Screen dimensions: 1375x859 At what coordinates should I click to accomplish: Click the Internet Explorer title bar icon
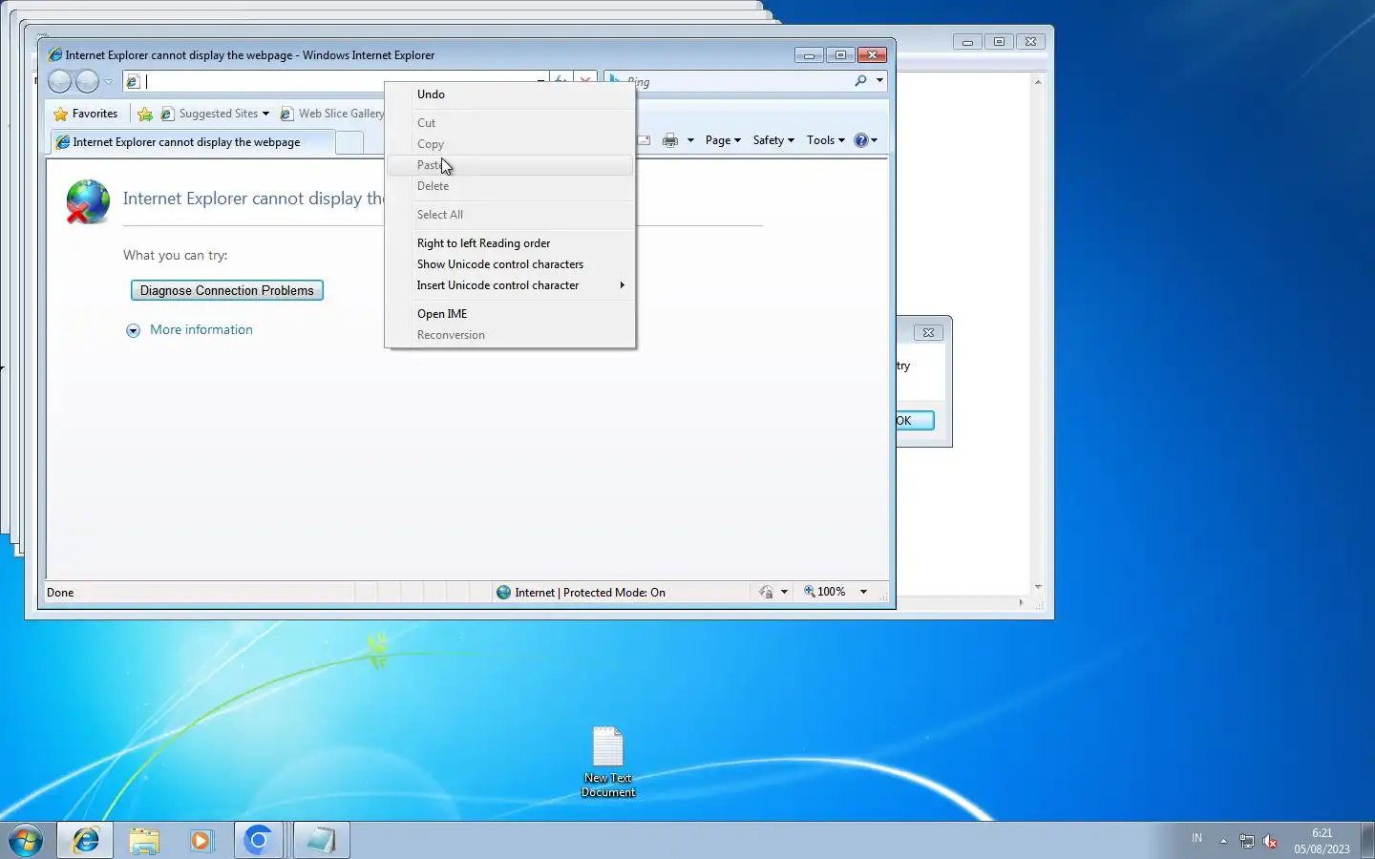coord(55,55)
